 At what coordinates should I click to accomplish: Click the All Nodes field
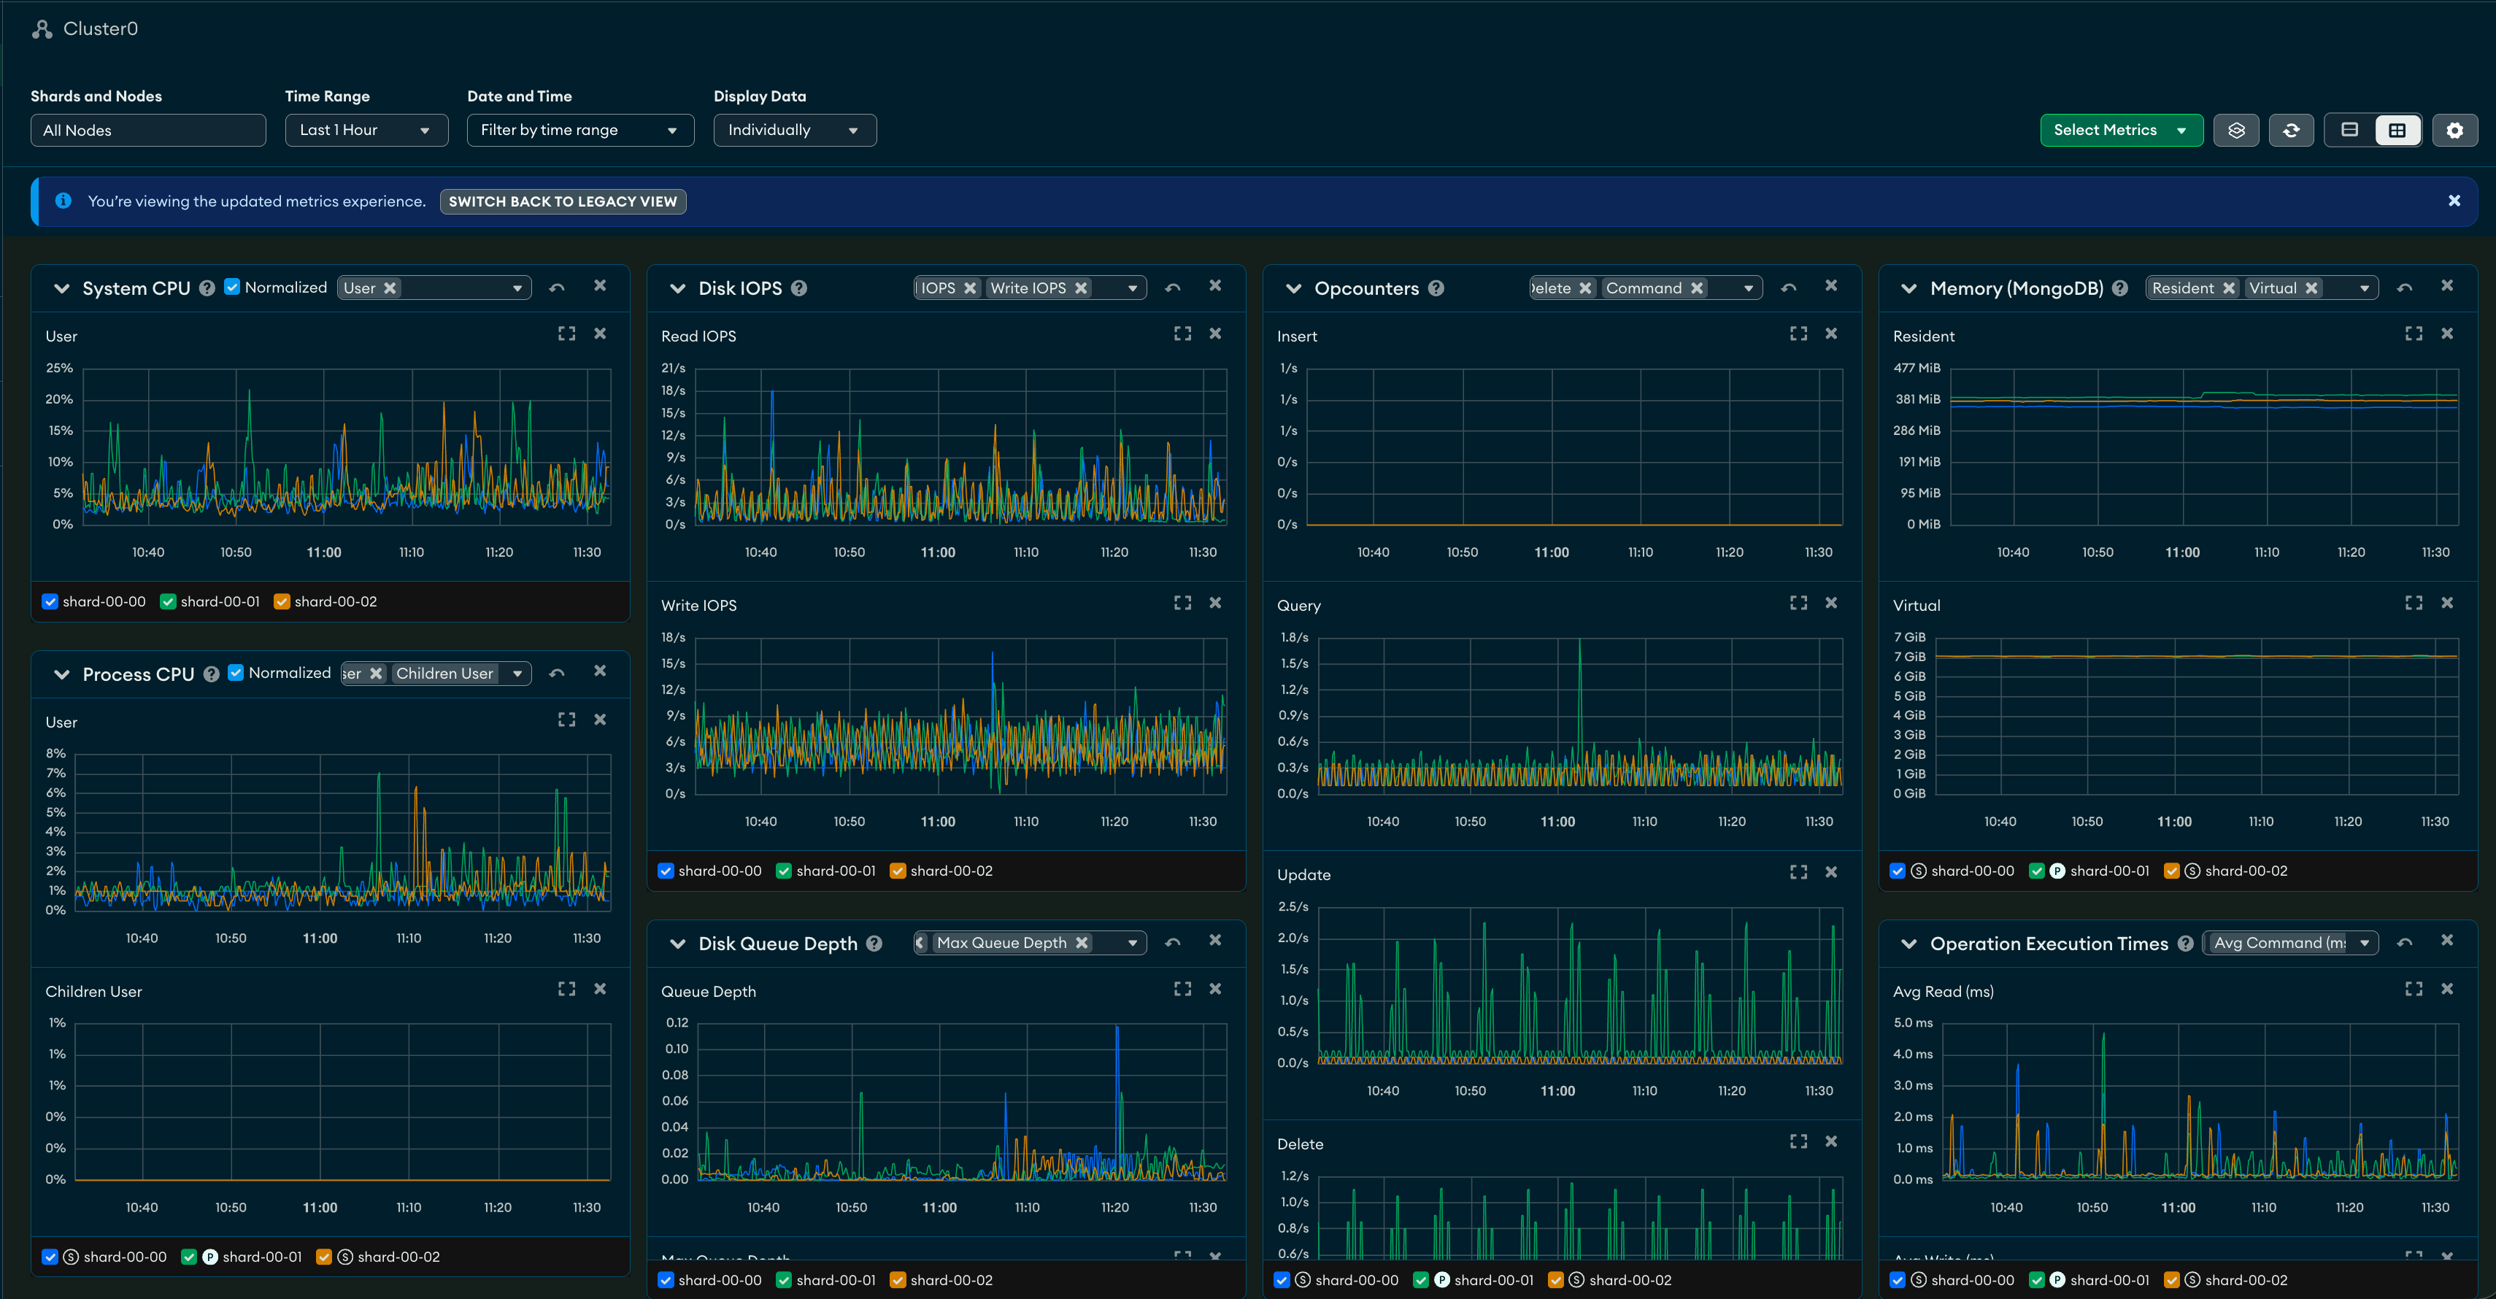click(x=148, y=130)
